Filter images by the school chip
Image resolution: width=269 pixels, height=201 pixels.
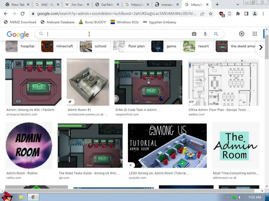coord(95,46)
